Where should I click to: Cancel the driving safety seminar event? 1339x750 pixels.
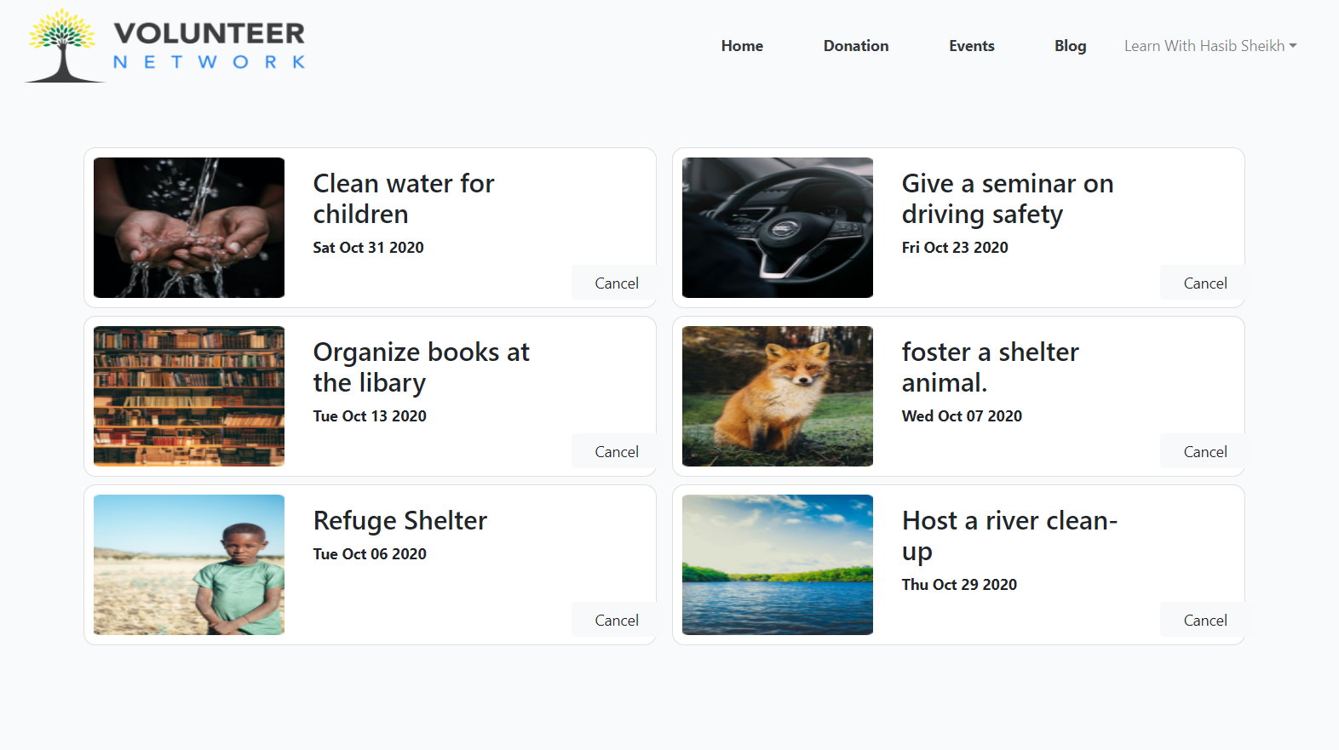coord(1205,283)
